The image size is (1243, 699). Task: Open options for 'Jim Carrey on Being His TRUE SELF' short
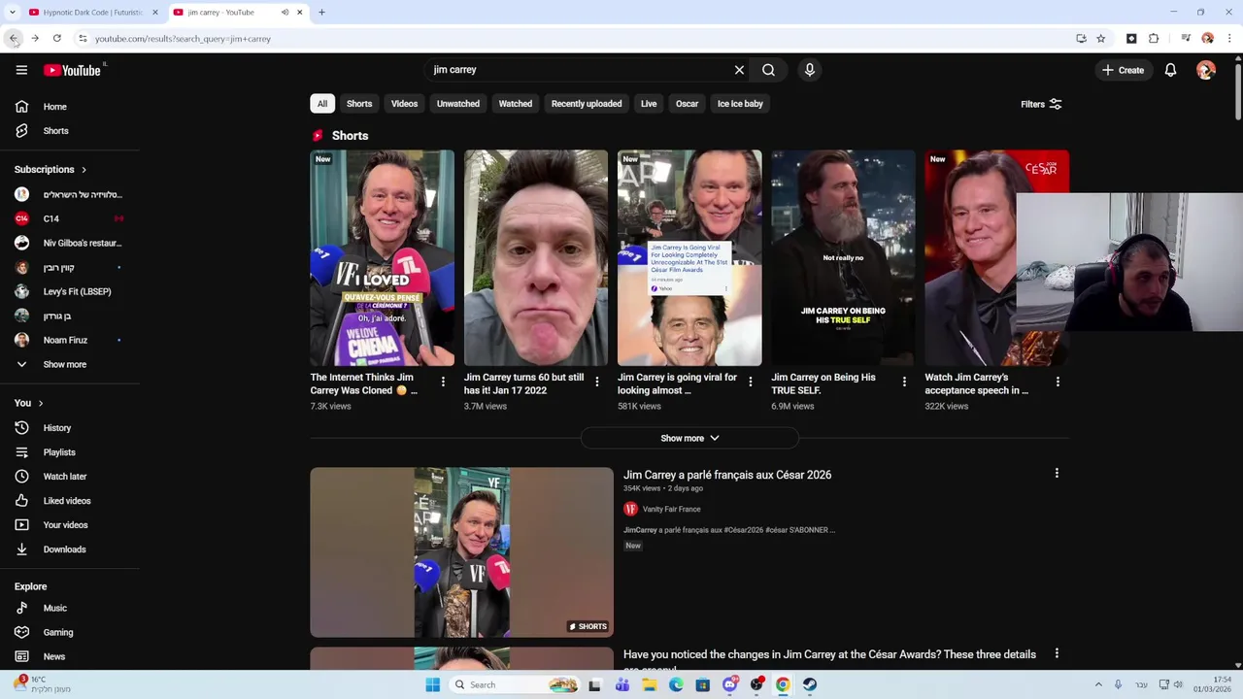click(x=904, y=382)
